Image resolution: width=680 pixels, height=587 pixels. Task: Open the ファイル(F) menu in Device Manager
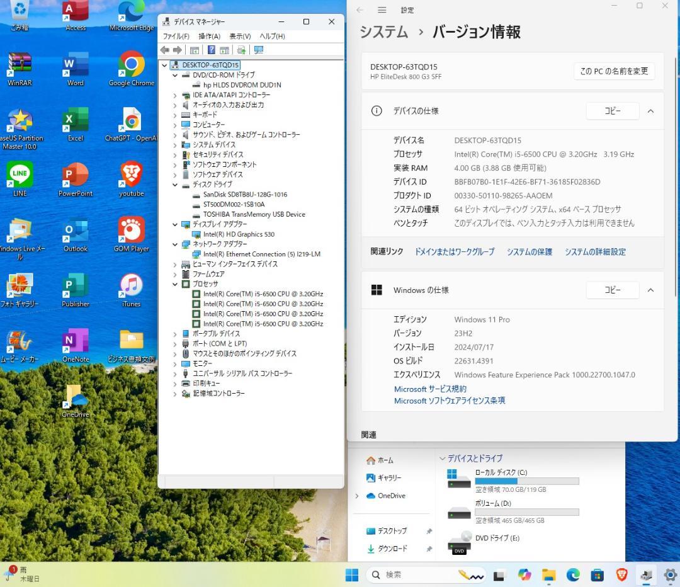coord(176,36)
